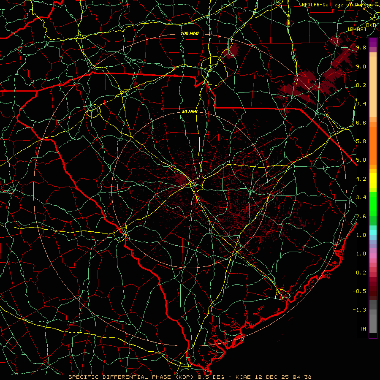Image resolution: width=380 pixels, height=380 pixels.
Task: Click the 04:38 timestamp in the caption
Action: (302, 377)
